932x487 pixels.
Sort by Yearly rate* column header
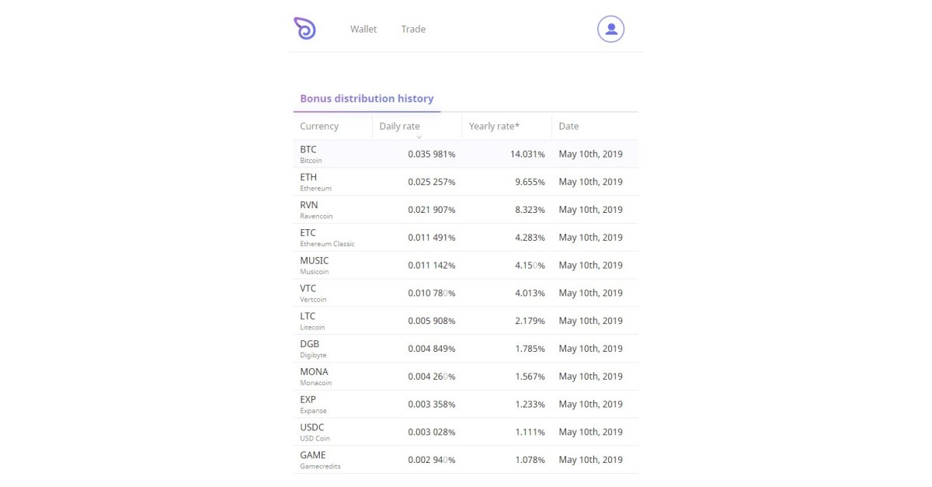tap(495, 125)
